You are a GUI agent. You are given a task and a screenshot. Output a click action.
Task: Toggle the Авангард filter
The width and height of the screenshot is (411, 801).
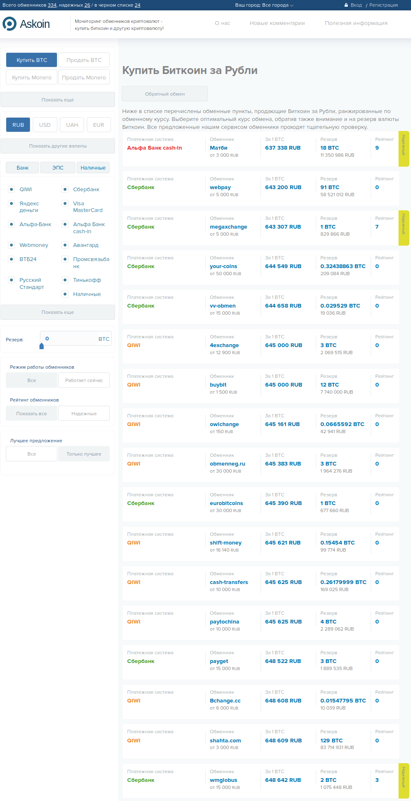[x=65, y=245]
